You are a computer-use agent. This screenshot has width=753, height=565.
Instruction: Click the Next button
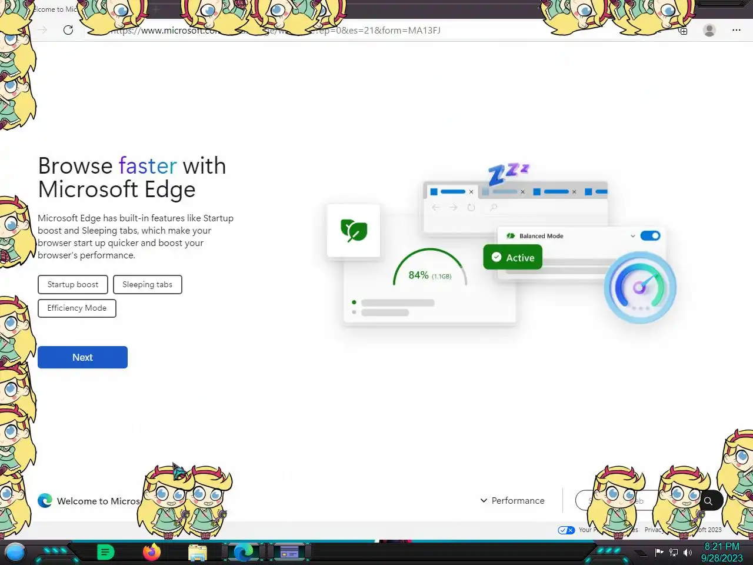pyautogui.click(x=82, y=357)
